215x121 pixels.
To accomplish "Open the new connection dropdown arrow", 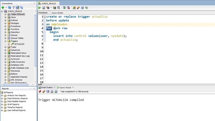I will pos(6,7).
